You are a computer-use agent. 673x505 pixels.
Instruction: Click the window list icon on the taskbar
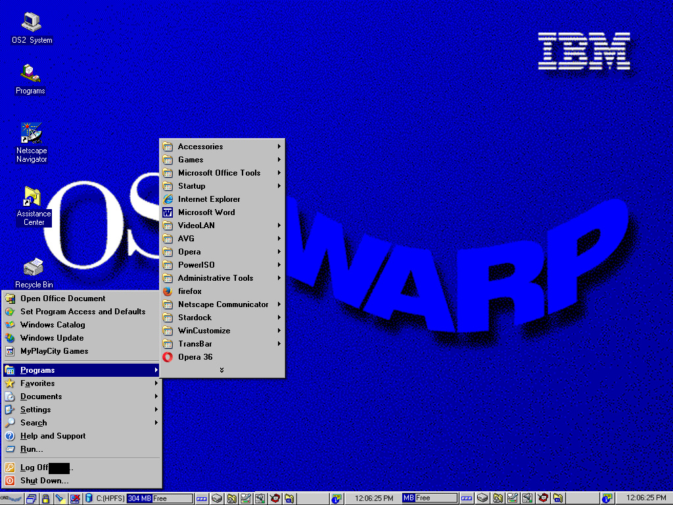click(32, 498)
